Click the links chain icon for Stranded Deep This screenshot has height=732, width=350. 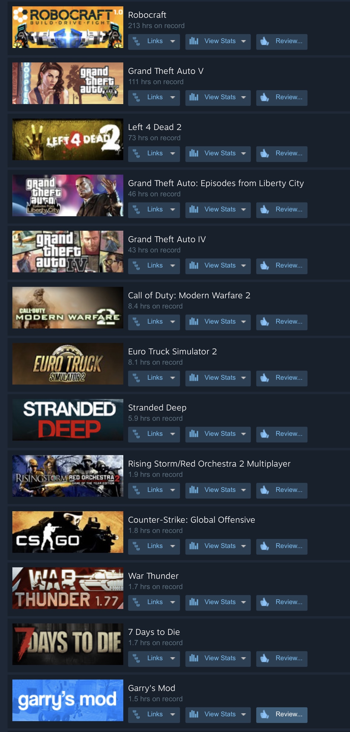tap(137, 434)
